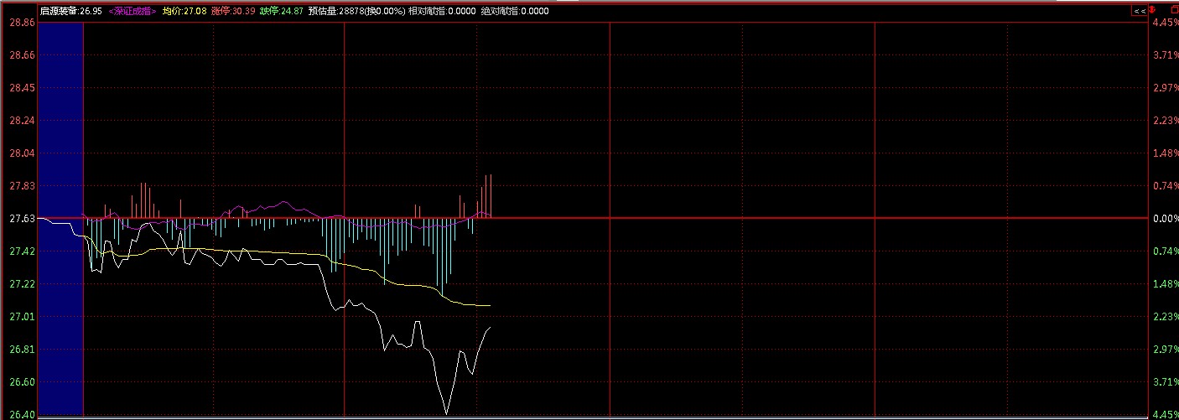Screen dimensions: 1179x420
Task: Click the <深证成指> index label
Action: tap(132, 11)
